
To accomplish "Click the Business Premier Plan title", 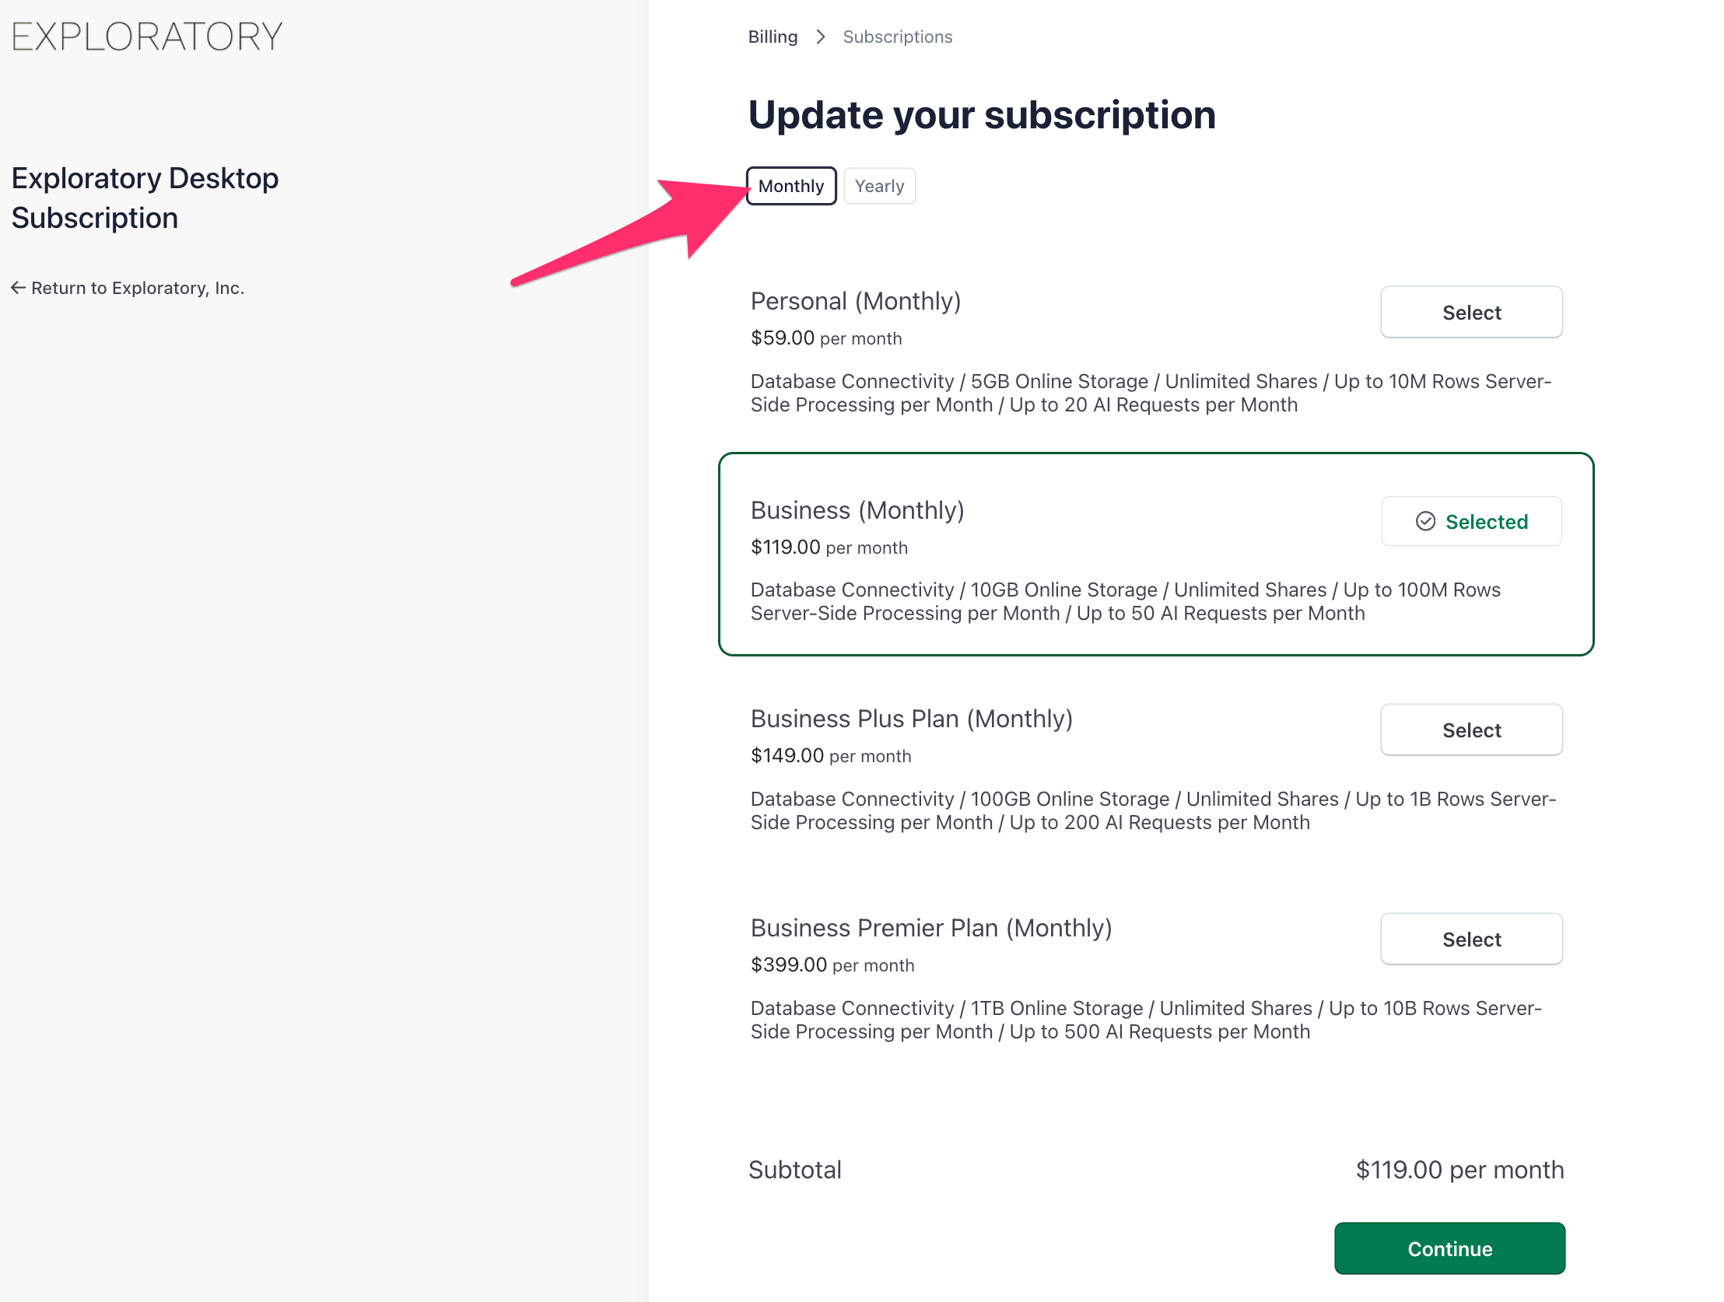I will (930, 928).
